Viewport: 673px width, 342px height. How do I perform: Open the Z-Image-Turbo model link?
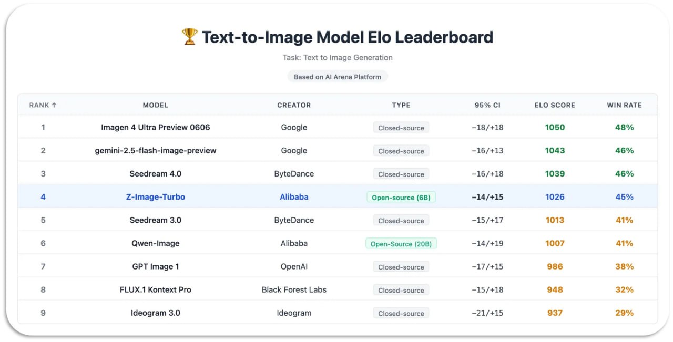point(155,197)
